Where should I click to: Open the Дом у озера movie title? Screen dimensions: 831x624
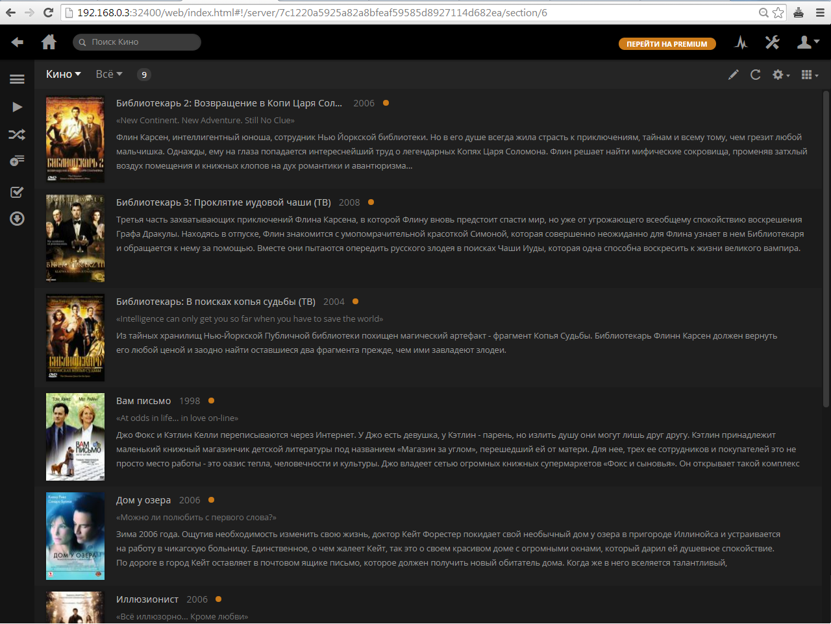point(143,500)
